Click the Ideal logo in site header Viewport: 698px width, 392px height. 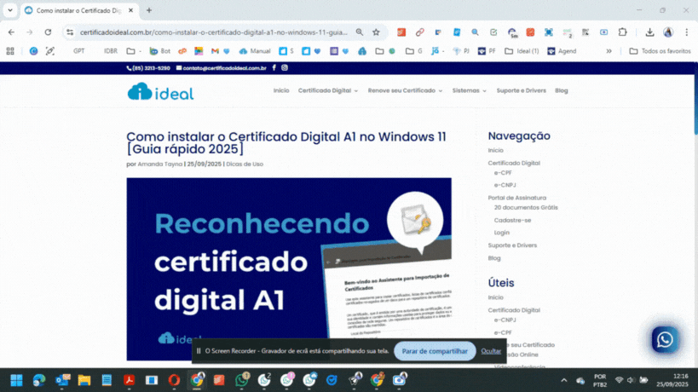(x=161, y=91)
